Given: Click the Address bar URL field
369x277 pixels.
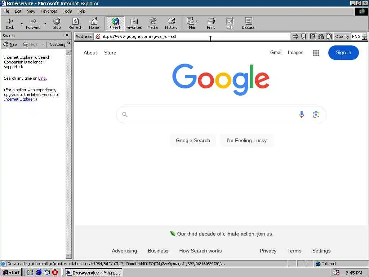Looking at the screenshot, I should coord(192,36).
